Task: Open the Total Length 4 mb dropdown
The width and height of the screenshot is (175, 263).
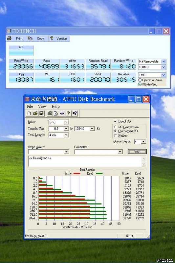Action: (66, 135)
